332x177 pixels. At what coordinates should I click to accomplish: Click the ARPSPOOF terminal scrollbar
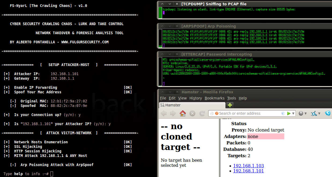click(x=160, y=38)
